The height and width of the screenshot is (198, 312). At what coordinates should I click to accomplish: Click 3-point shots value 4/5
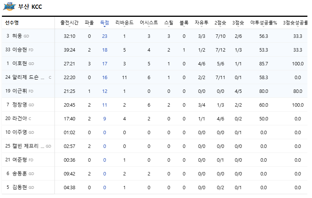(238, 91)
